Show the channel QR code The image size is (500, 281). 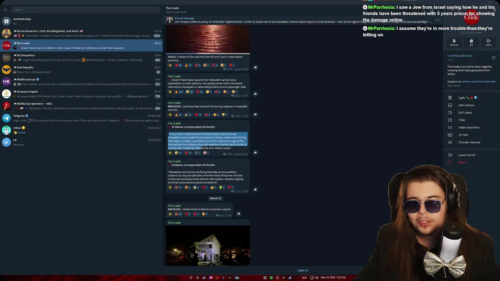click(x=493, y=58)
